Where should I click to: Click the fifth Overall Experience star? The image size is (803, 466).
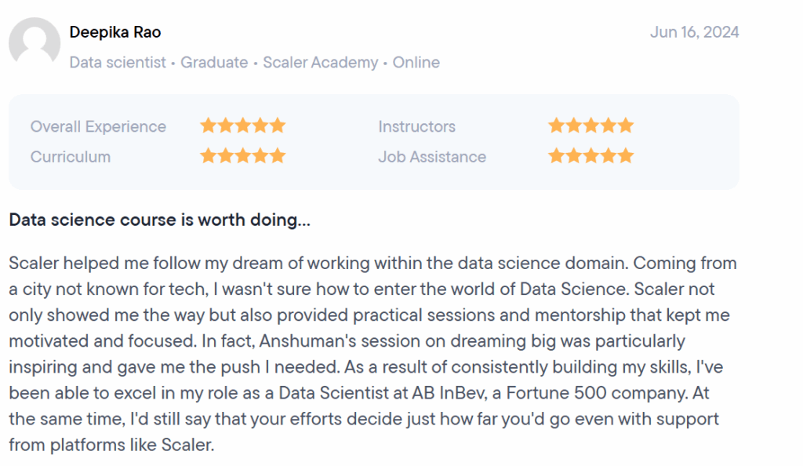click(x=278, y=126)
